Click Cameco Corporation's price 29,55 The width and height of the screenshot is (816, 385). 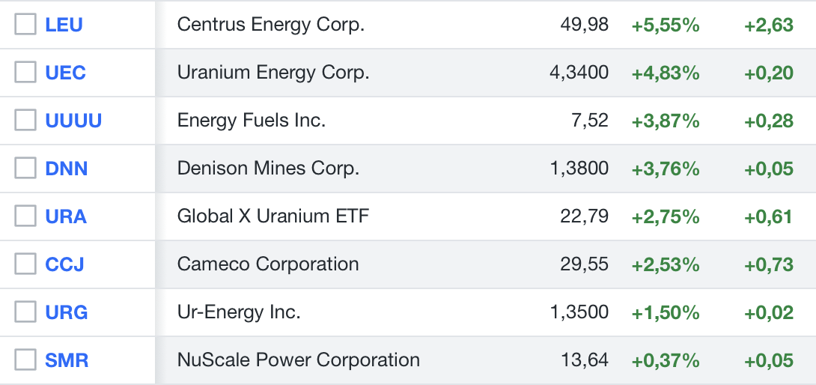pos(584,264)
